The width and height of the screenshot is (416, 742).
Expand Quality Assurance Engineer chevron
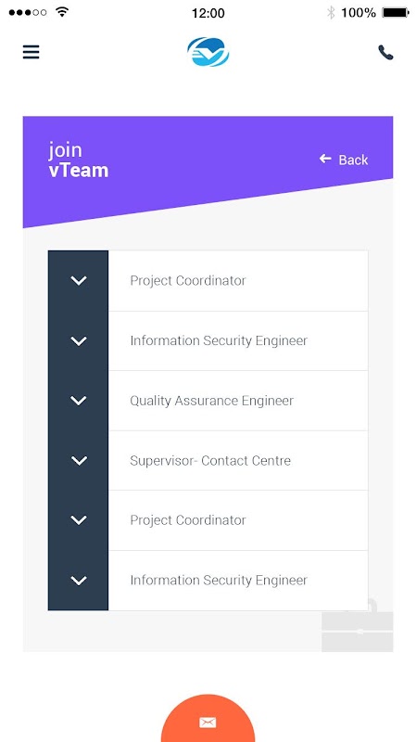pos(79,401)
